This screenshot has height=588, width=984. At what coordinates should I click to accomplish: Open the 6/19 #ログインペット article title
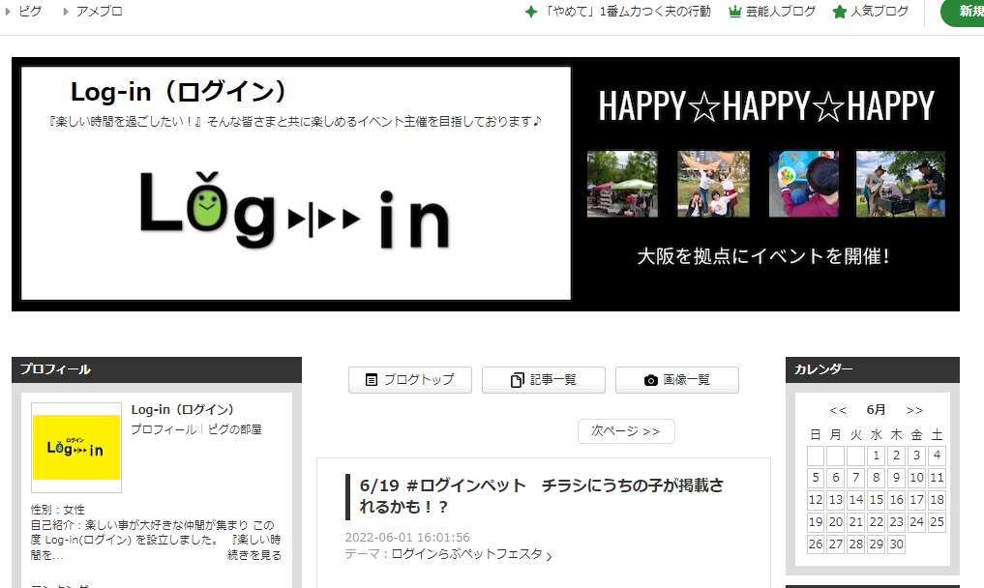pos(541,496)
